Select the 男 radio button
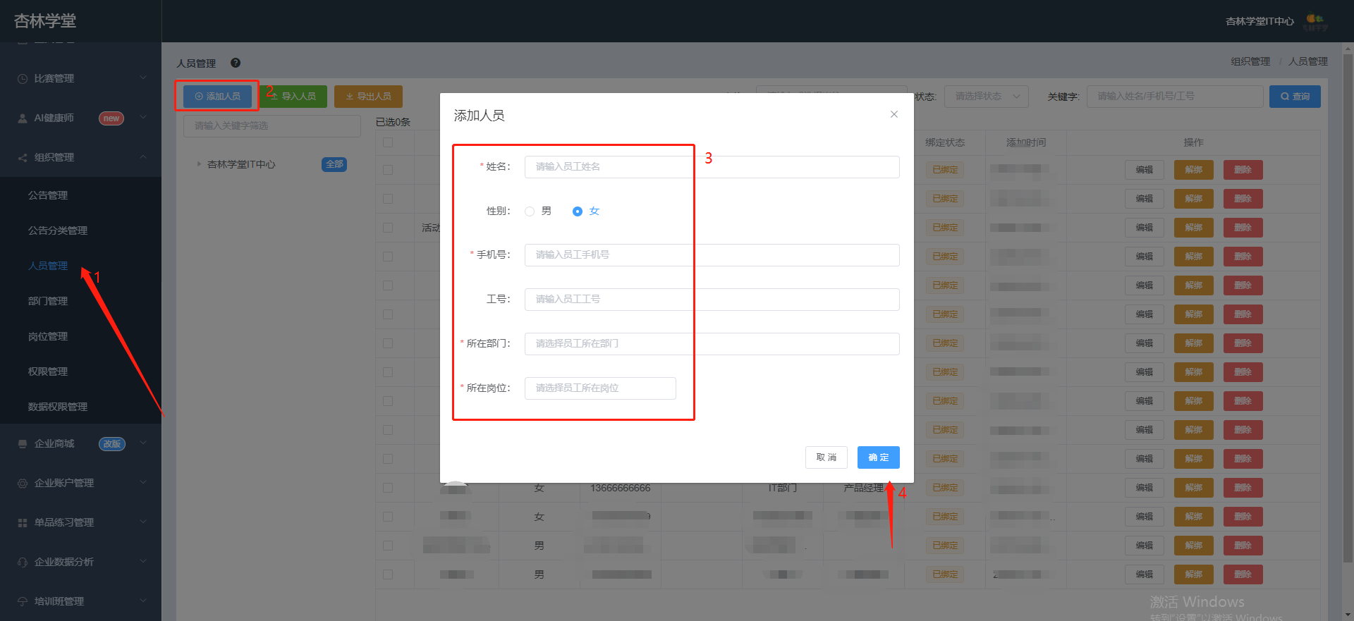The height and width of the screenshot is (621, 1354). [x=530, y=211]
